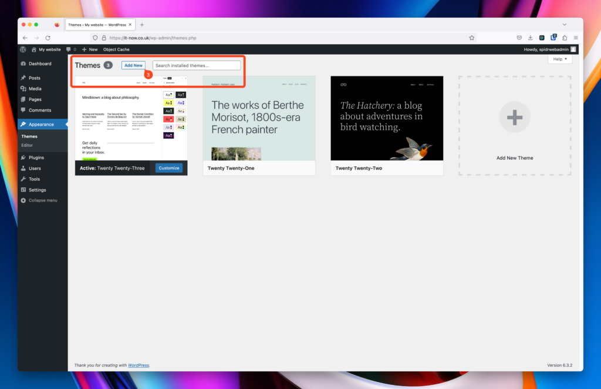
Task: Click the browser address bar URL
Action: (x=153, y=38)
